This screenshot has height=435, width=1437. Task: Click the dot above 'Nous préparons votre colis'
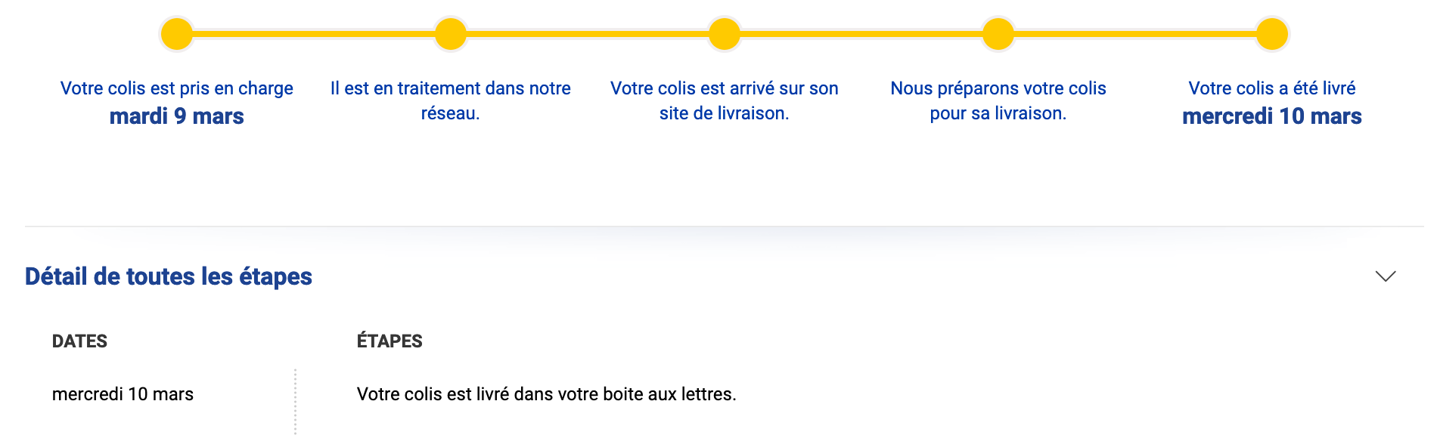coord(998,34)
